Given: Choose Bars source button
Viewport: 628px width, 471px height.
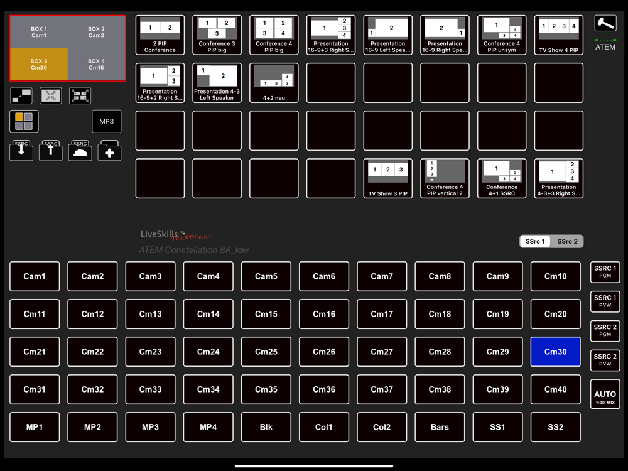Looking at the screenshot, I should 440,427.
